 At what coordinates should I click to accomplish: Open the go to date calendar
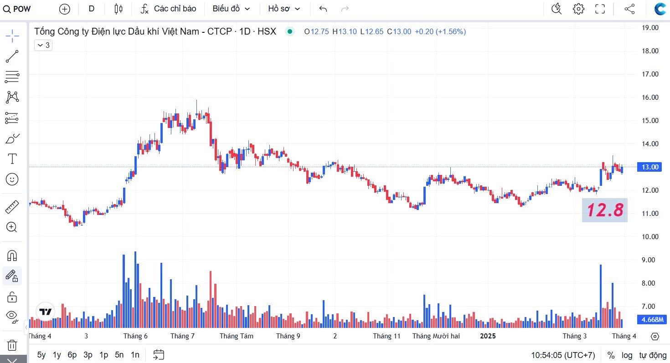click(159, 355)
